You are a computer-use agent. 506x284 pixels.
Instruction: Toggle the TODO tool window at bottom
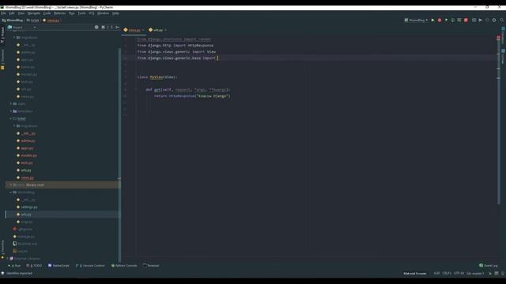click(34, 266)
